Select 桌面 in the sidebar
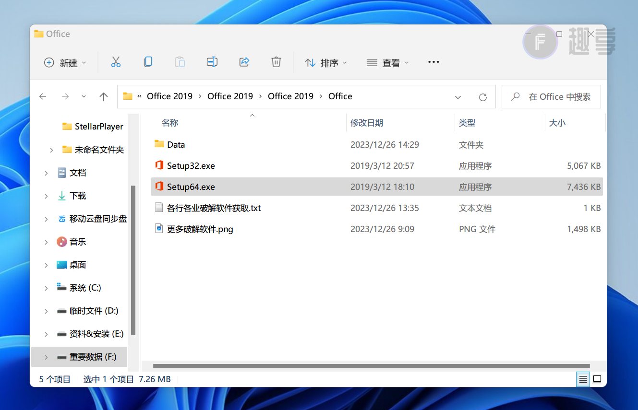The width and height of the screenshot is (638, 410). pos(78,265)
